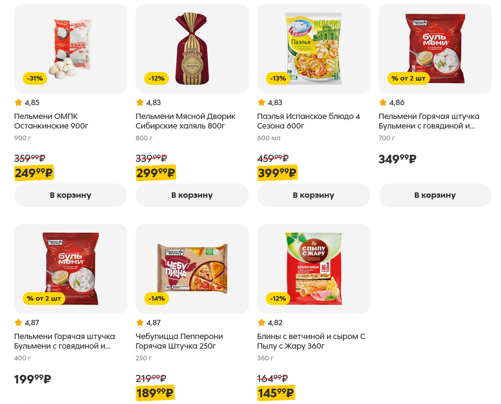Click the 249.99₽ sale price tag
501x404 pixels.
(34, 173)
